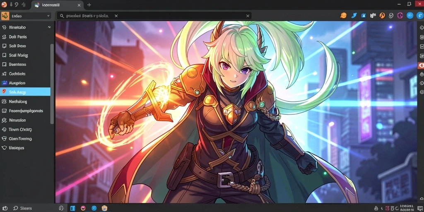The image size is (424, 212).
Task: Open the Augrion sidebar item
Action: (x=25, y=83)
